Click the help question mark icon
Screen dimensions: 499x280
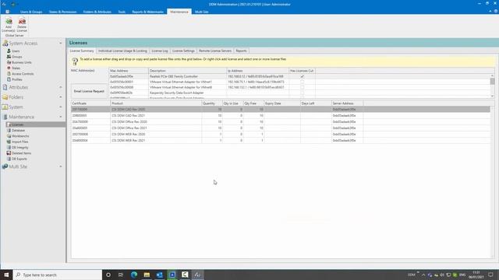(x=75, y=61)
